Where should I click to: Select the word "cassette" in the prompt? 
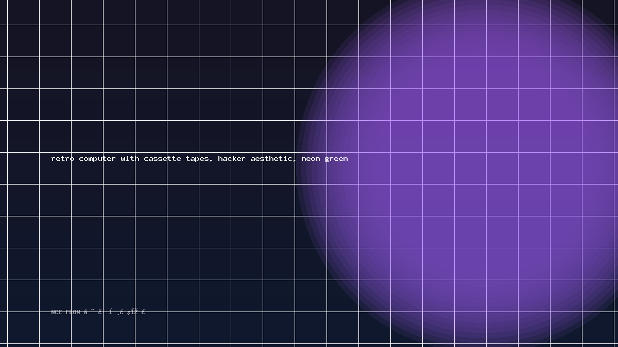[x=162, y=159]
